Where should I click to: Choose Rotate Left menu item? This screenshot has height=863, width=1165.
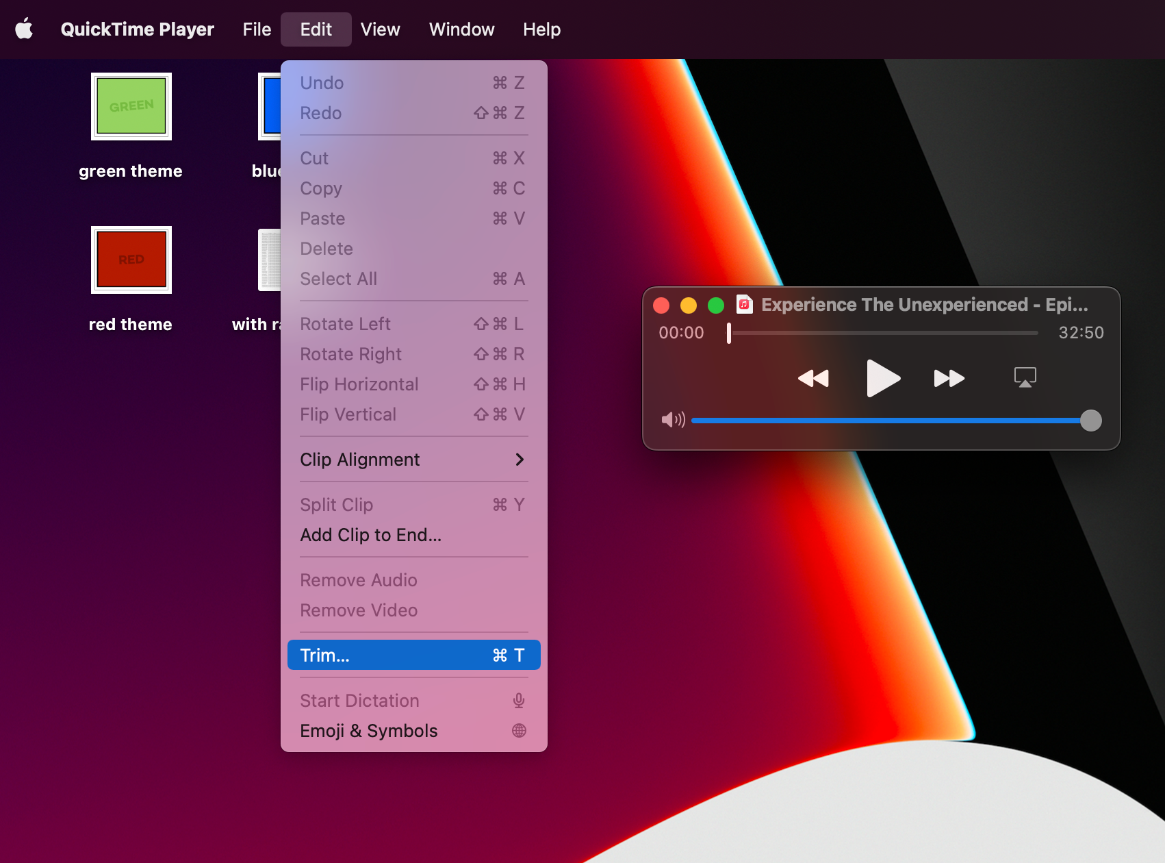click(413, 324)
